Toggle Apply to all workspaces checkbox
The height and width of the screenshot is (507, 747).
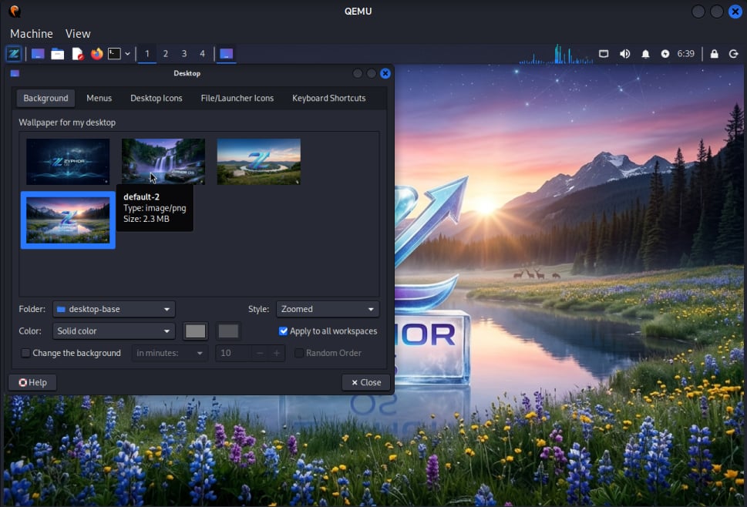pos(283,331)
